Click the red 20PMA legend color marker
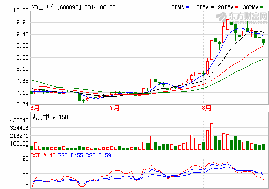The width and height of the screenshot is (269, 189). pyautogui.click(x=237, y=7)
